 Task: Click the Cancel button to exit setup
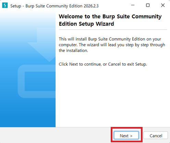pos(156,135)
